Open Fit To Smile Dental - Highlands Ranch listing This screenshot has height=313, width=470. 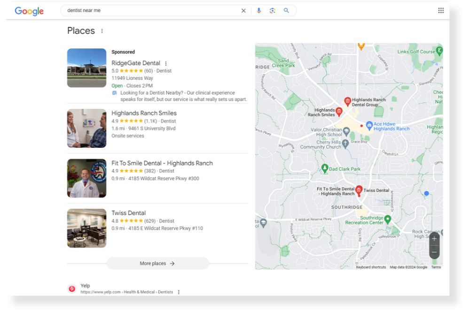162,163
